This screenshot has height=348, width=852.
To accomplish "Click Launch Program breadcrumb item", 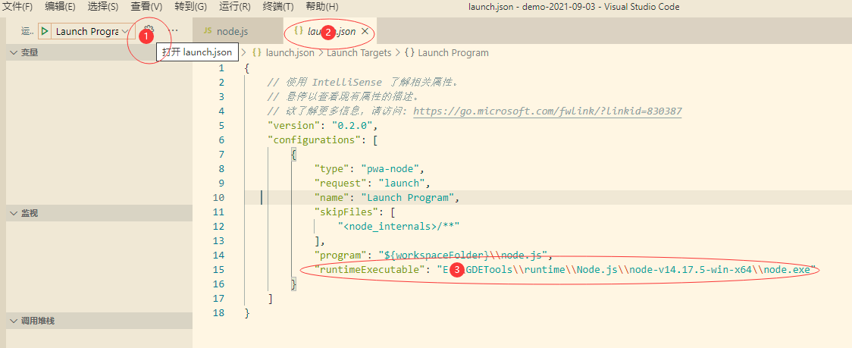I will pos(453,53).
